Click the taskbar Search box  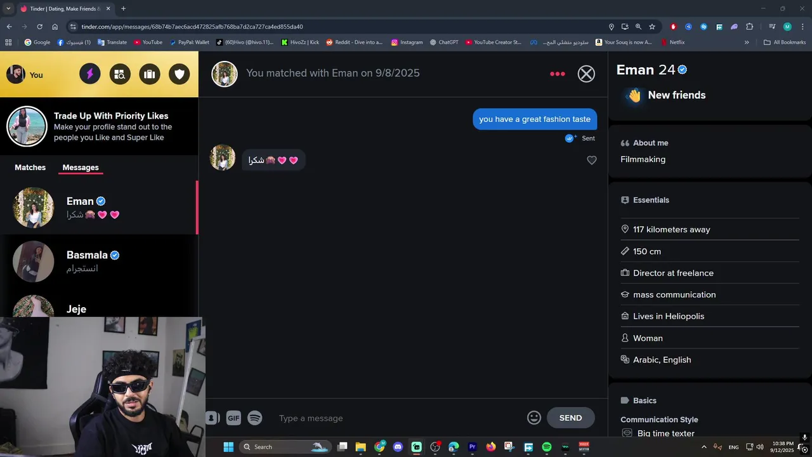285,447
